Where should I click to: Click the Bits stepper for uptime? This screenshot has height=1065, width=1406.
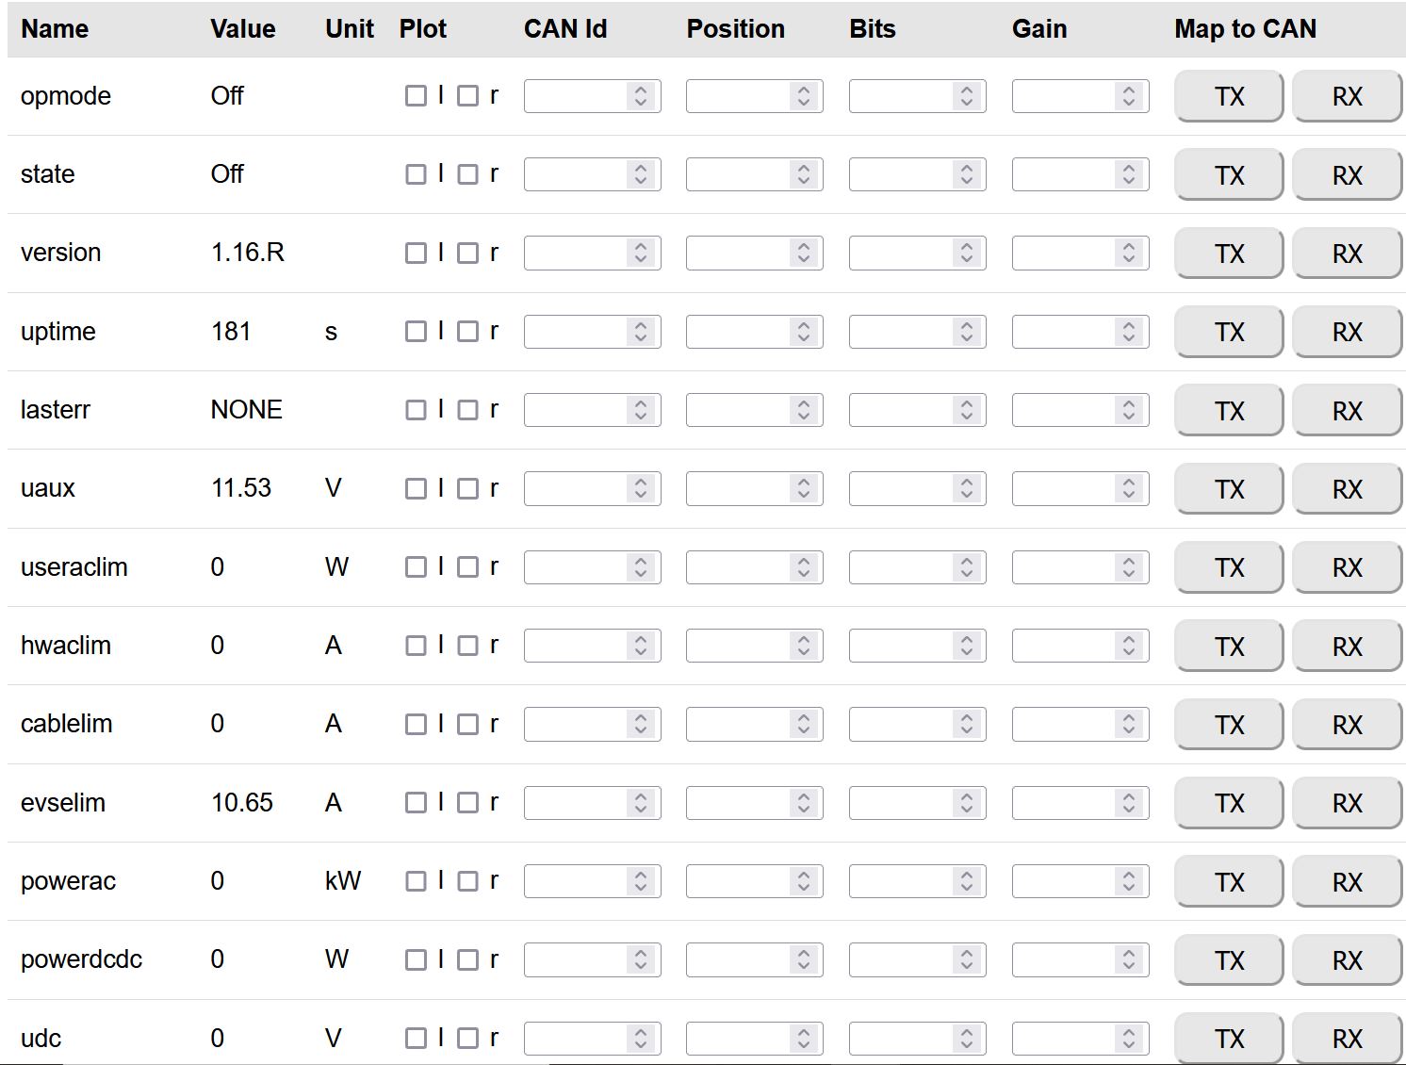[x=967, y=332]
